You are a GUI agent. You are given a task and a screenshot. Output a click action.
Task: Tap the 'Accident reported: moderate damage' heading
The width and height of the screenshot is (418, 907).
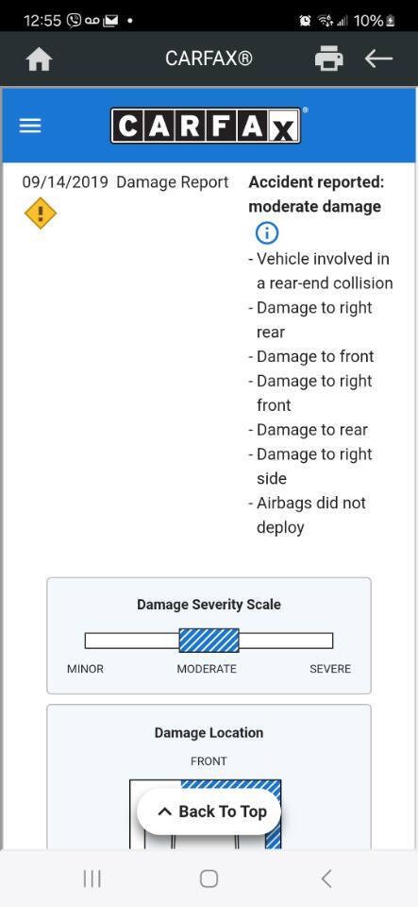pyautogui.click(x=316, y=195)
